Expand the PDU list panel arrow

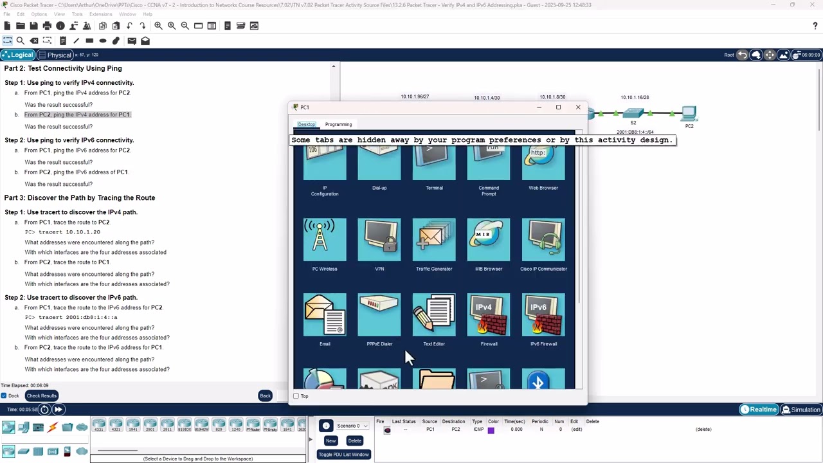pos(311,440)
